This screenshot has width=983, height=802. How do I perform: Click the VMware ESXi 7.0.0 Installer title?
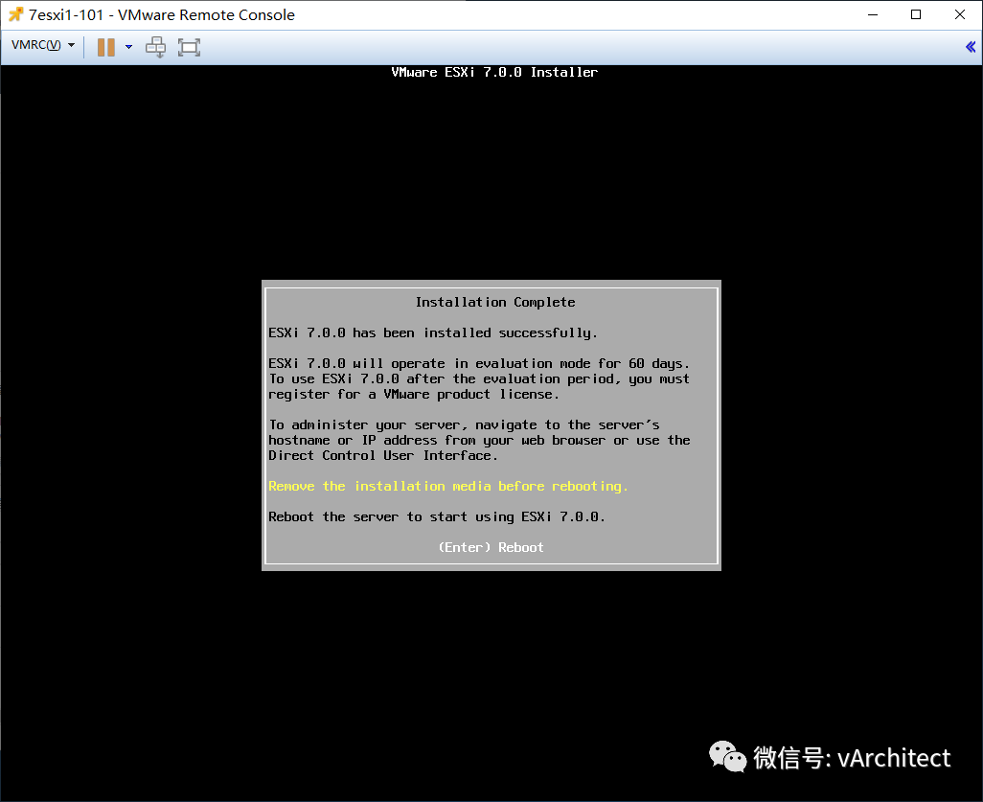(494, 72)
